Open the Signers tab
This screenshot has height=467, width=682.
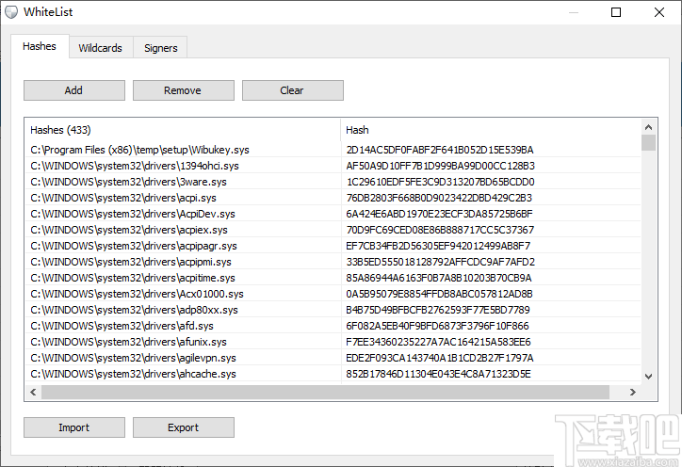(x=160, y=48)
